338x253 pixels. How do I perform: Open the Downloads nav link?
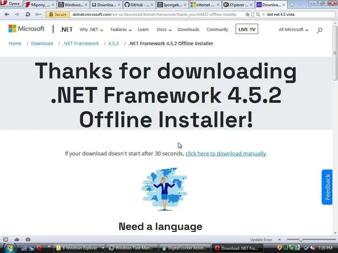point(188,29)
